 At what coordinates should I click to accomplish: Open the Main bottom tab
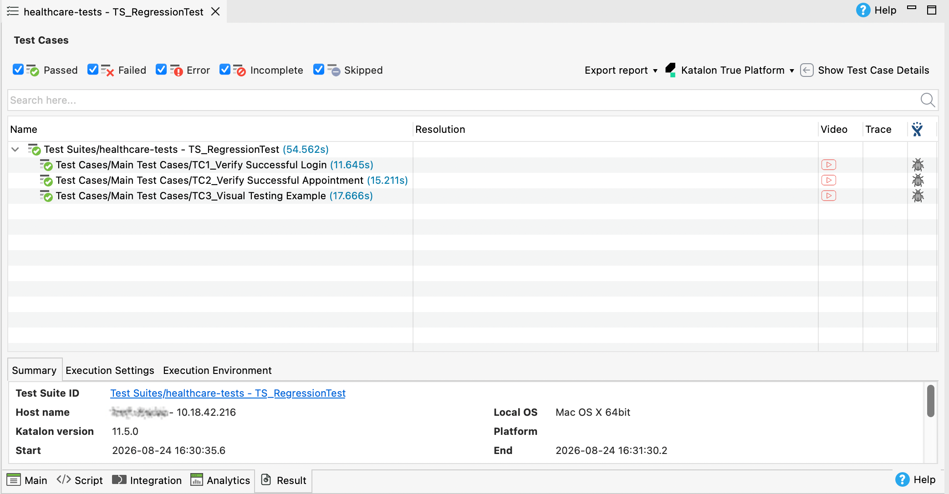(27, 480)
